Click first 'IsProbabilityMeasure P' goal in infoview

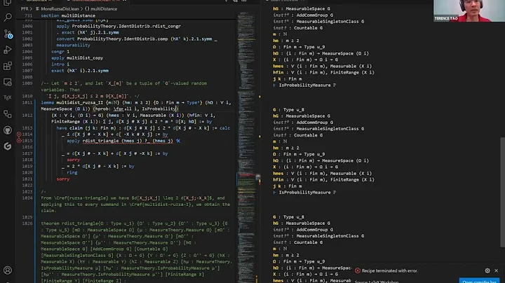308,85
